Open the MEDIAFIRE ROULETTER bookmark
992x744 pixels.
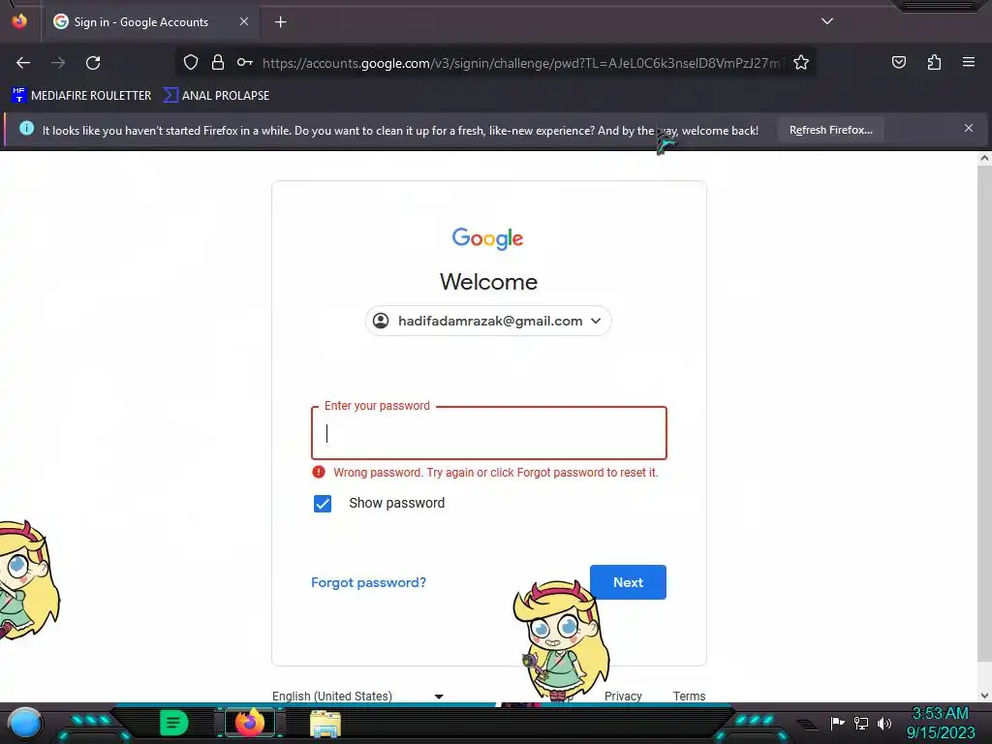[81, 96]
